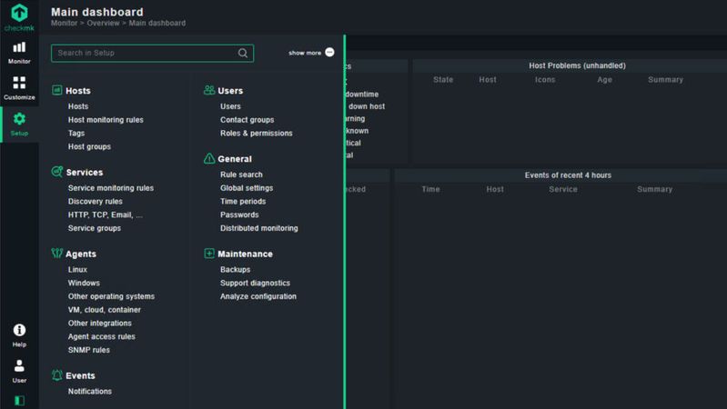Click the Users section icon
Screen dimensions: 727x409
[x=209, y=90]
